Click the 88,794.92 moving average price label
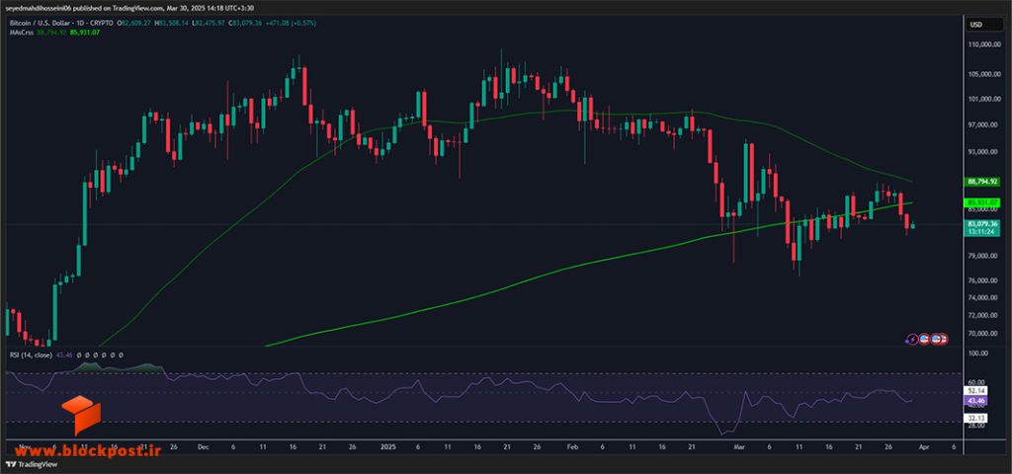1012x474 pixels. coord(979,182)
